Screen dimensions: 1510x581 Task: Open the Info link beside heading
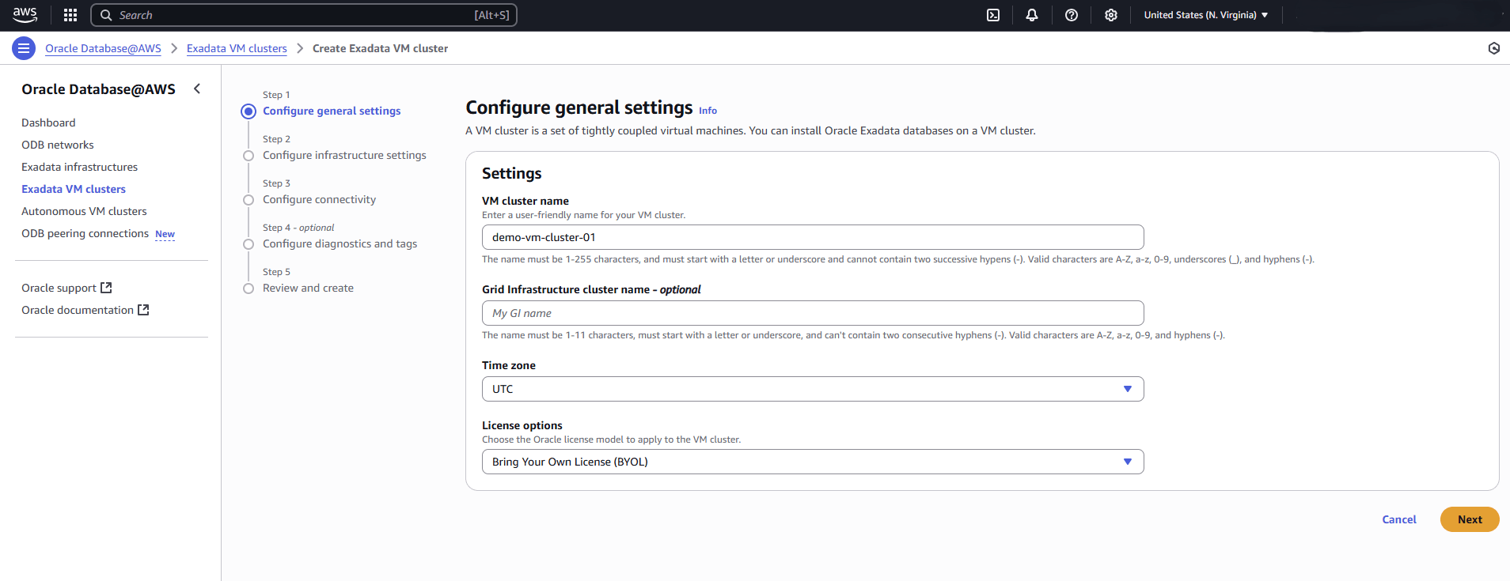(x=708, y=111)
